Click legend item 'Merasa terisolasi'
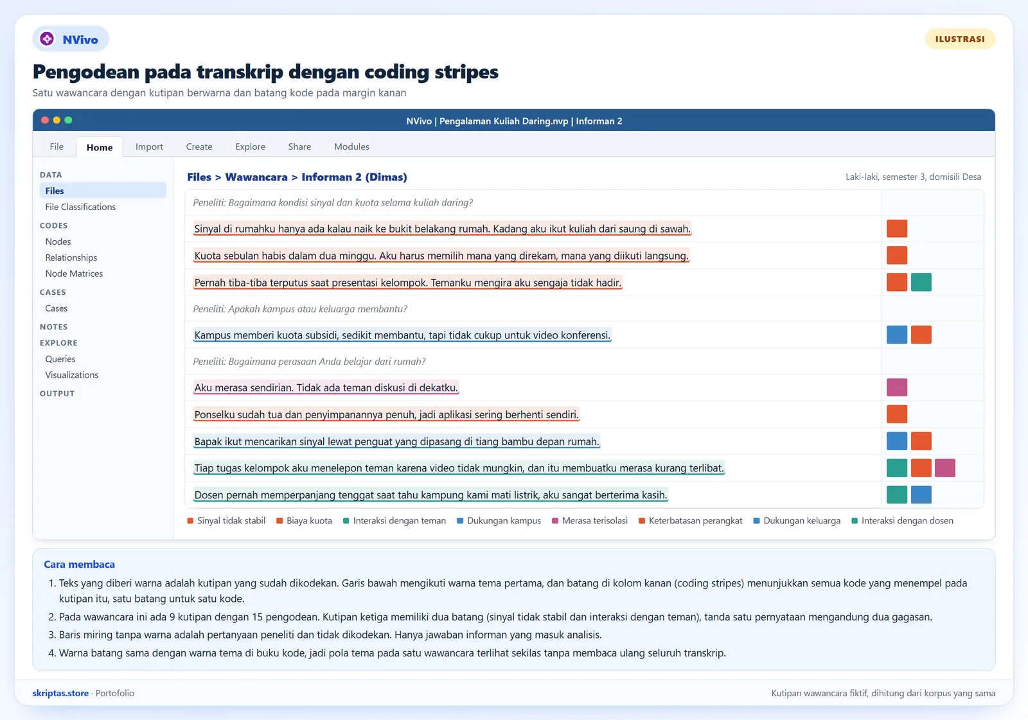 point(590,521)
